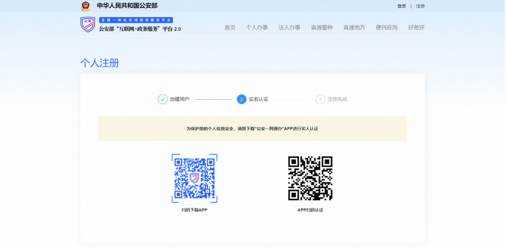This screenshot has width=506, height=249.
Task: Open the 个人办事 navigation menu
Action: 257,27
